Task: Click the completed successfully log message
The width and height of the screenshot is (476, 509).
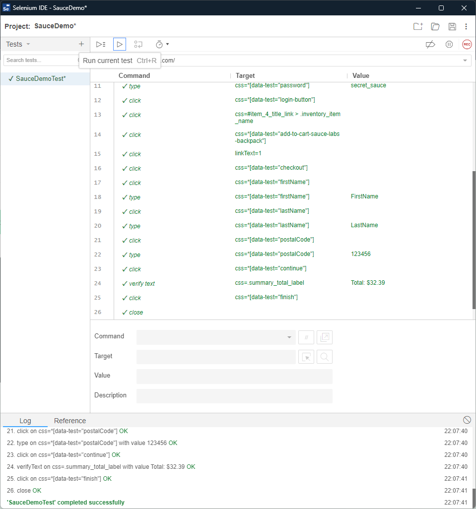Action: (66, 503)
